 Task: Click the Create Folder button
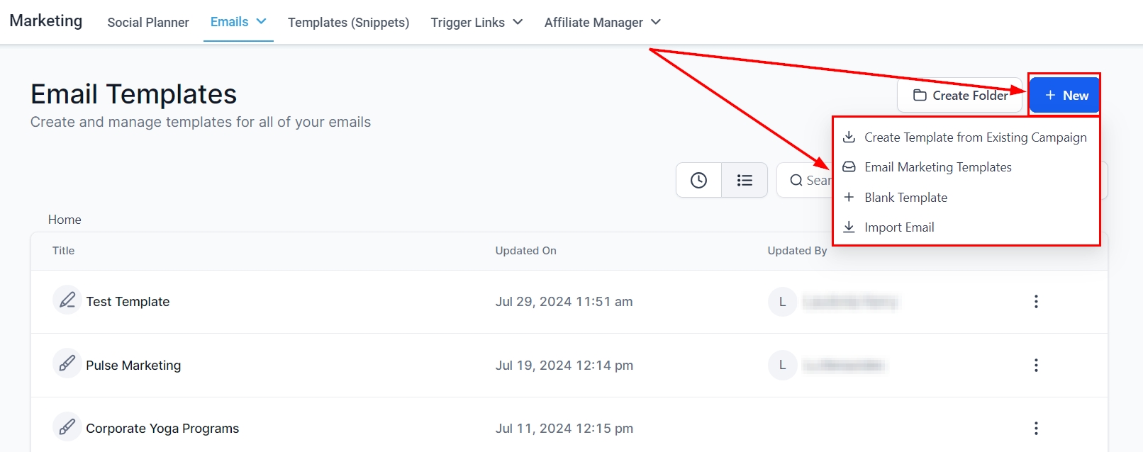click(x=960, y=96)
